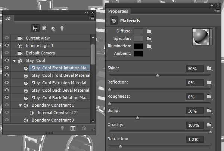
Task: Click the 3D panel scroll down arrow
Action: (x=93, y=121)
